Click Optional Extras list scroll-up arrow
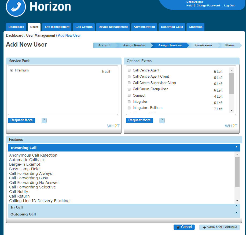Screen dimensions: 246x235 [x=232, y=70]
